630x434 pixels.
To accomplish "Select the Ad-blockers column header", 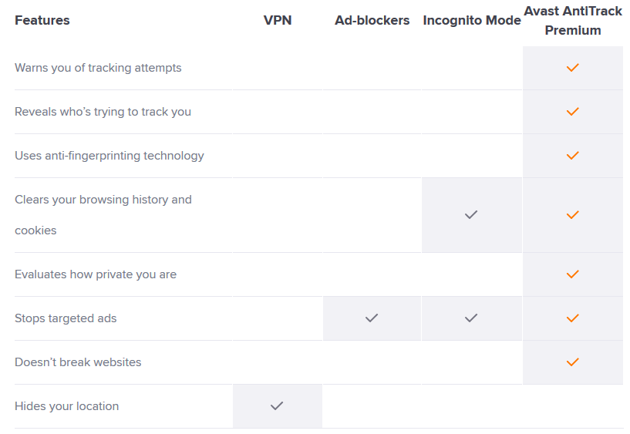I will [372, 20].
